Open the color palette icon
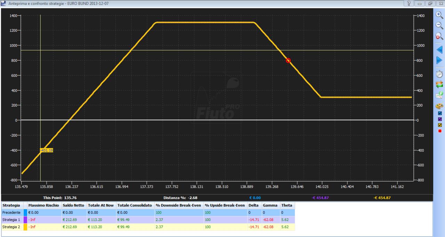The width and height of the screenshot is (445, 237). pos(439,106)
